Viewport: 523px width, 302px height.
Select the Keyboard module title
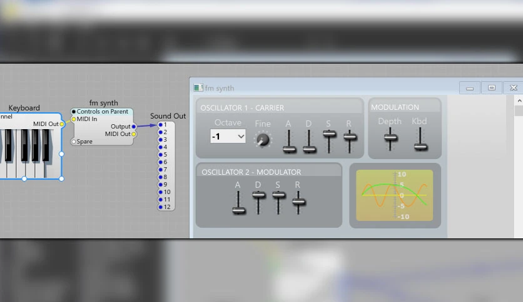24,108
